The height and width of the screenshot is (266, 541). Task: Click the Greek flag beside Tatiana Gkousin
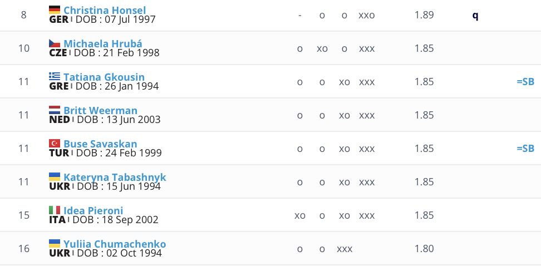55,76
